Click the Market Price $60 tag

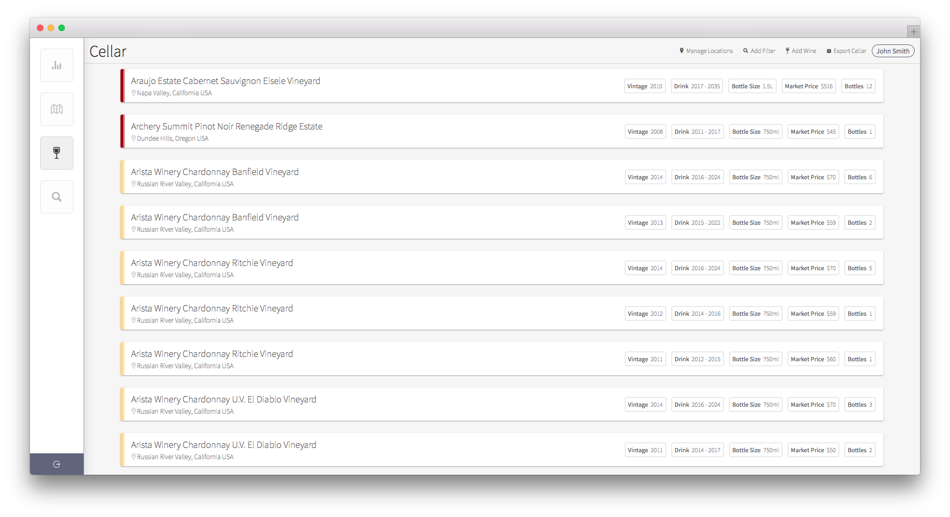click(x=813, y=359)
